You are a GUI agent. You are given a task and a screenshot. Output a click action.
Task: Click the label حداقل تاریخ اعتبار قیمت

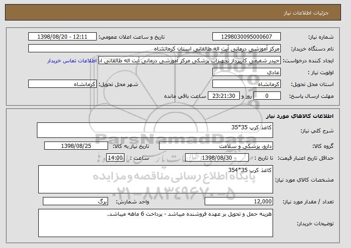point(306,158)
